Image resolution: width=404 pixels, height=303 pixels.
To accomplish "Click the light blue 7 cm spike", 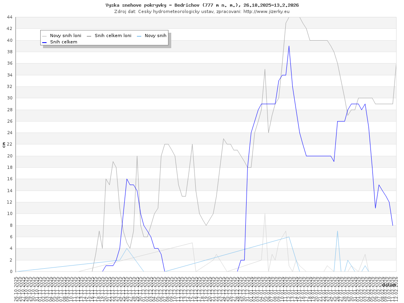I will click(x=337, y=231).
